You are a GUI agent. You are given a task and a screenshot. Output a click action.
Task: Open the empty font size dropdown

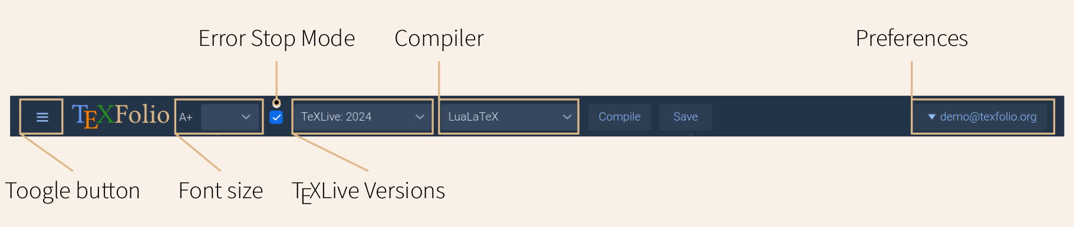(230, 117)
